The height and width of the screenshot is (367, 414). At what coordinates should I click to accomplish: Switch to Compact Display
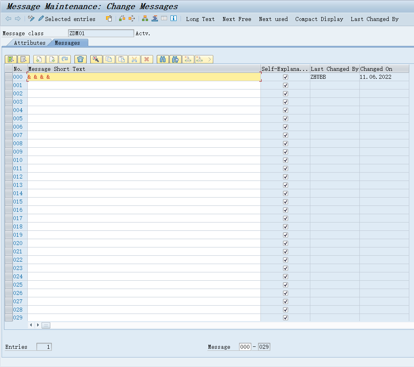319,19
